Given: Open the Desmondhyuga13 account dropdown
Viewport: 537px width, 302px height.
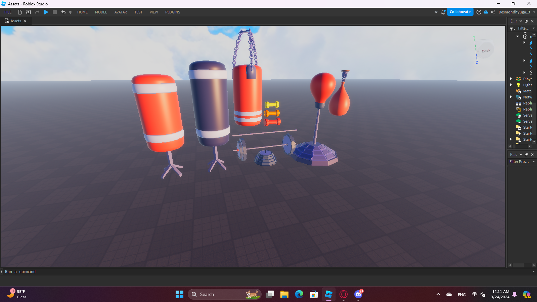Looking at the screenshot, I should pos(517,12).
